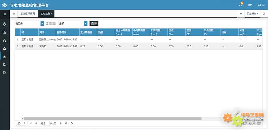Screen dimensions: 268x130
Task: Expand the county selection dropdown arrow
Action: click(x=42, y=23)
